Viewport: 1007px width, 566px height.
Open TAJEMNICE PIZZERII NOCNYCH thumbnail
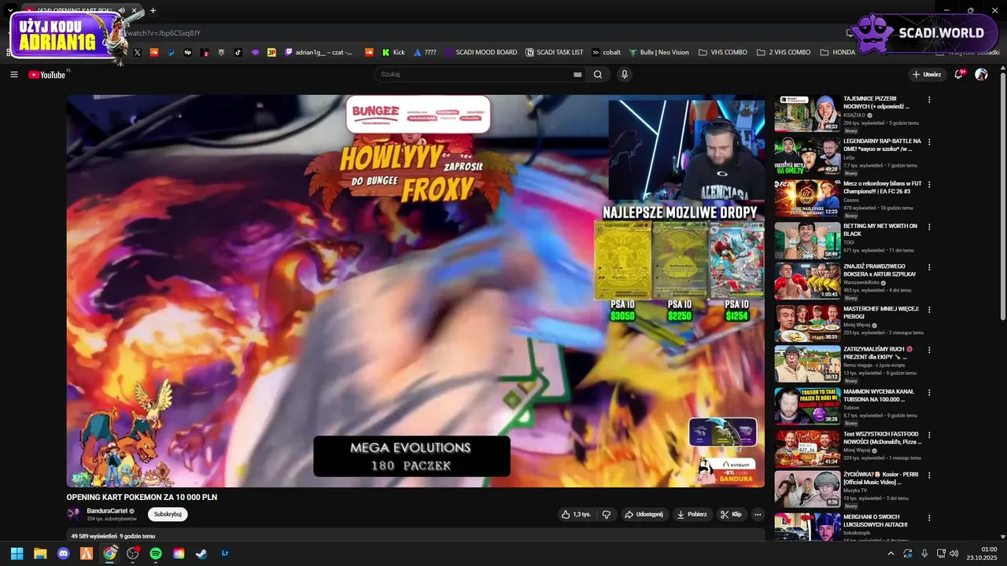[807, 113]
